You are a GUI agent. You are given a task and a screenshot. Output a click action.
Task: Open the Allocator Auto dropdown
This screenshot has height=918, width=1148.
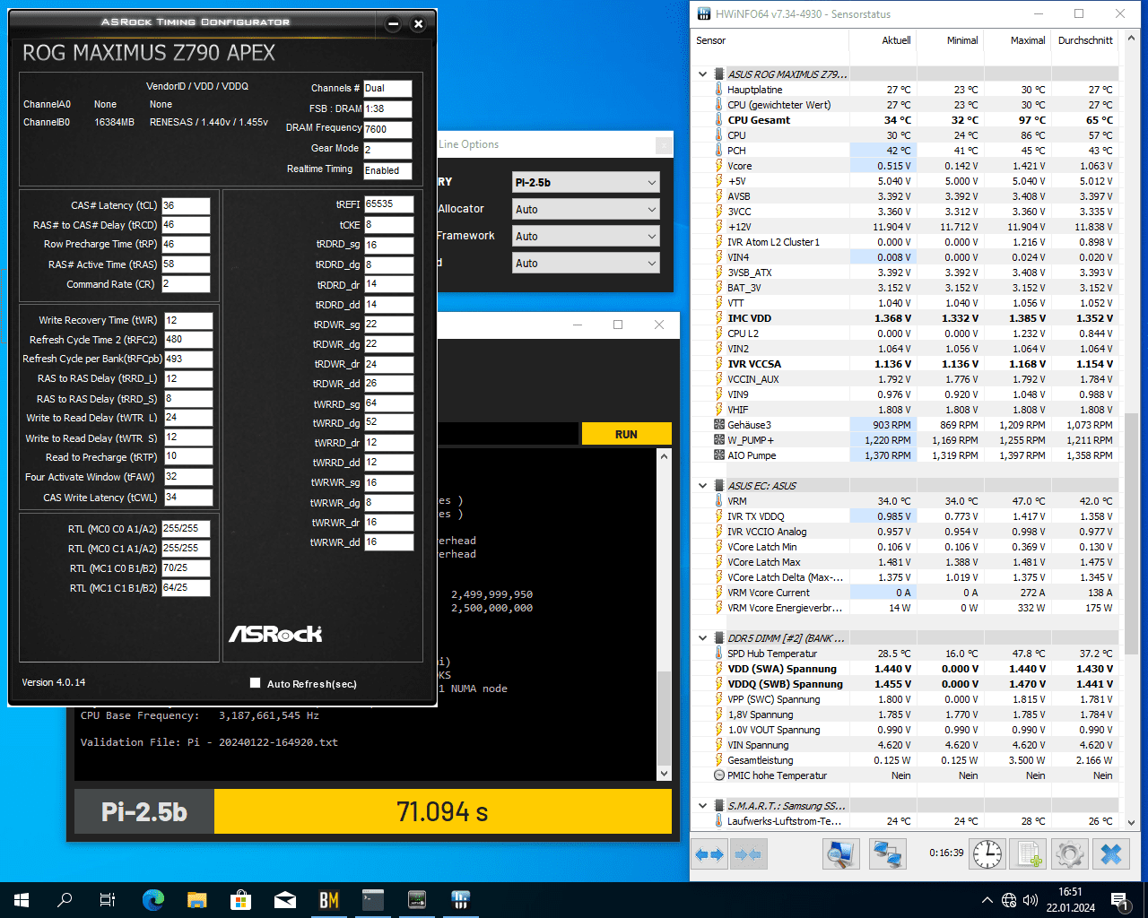point(586,209)
